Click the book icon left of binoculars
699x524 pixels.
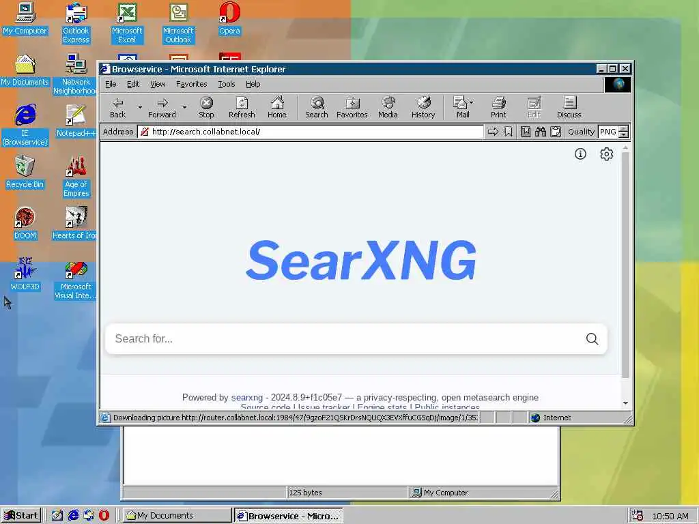(526, 132)
